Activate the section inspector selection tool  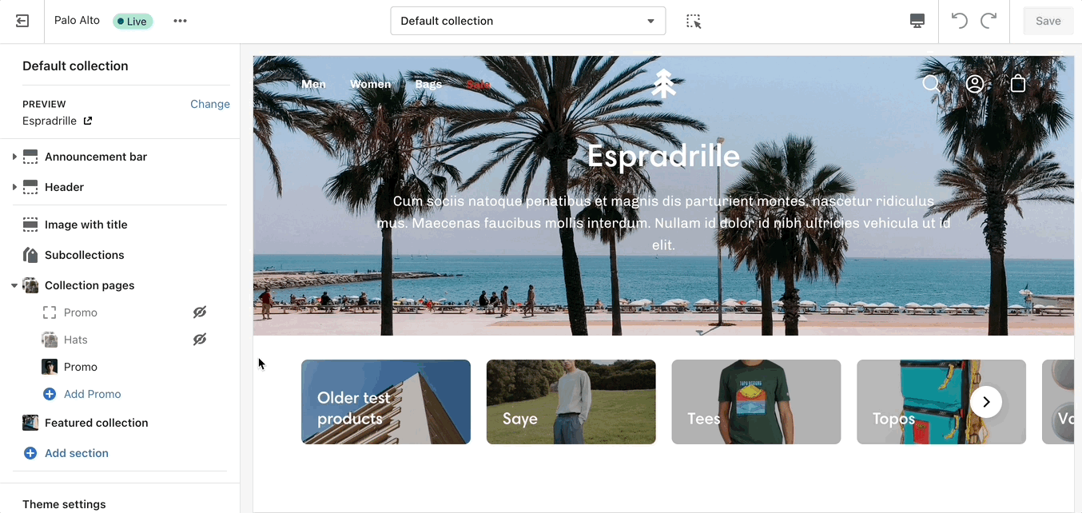point(694,21)
